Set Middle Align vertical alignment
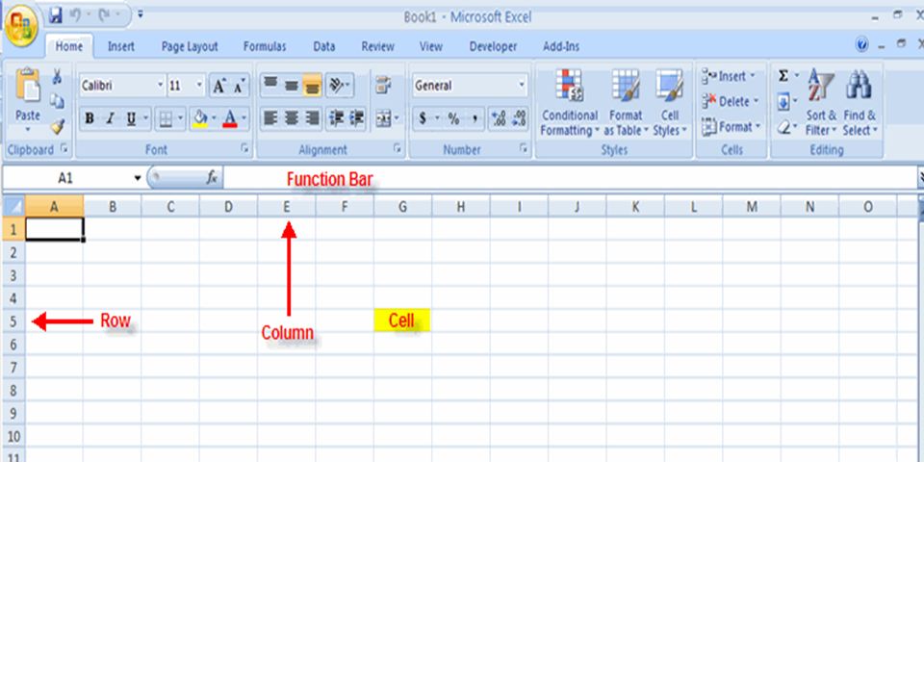Screen dimensions: 924x693 (x=291, y=86)
